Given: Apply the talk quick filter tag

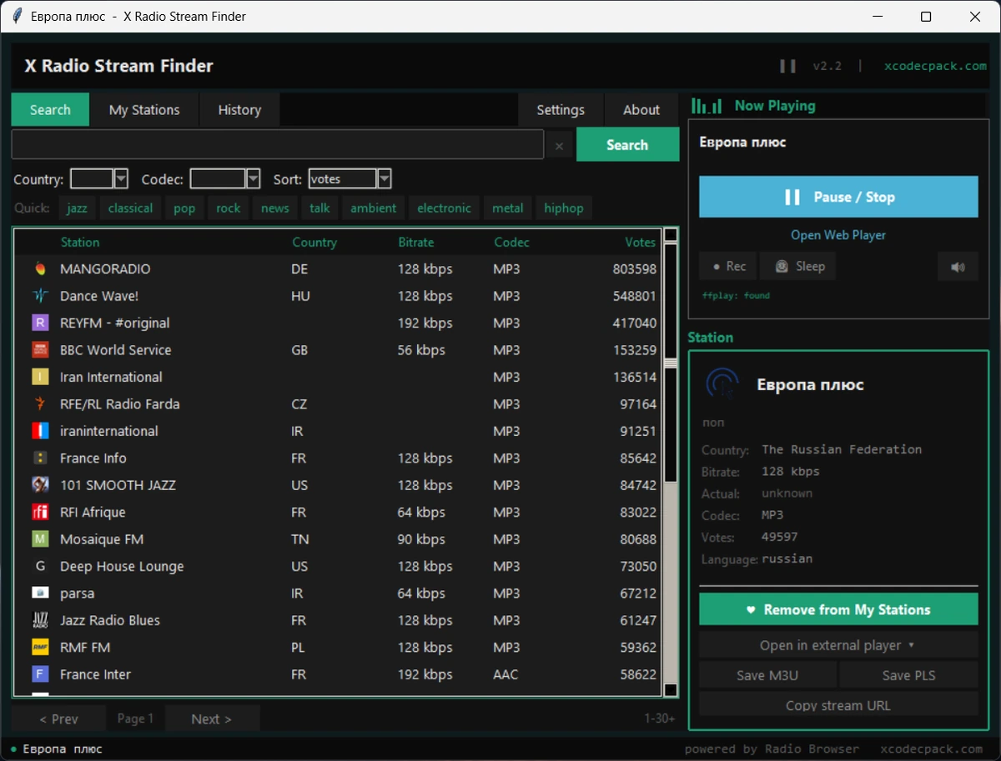Looking at the screenshot, I should (x=319, y=208).
